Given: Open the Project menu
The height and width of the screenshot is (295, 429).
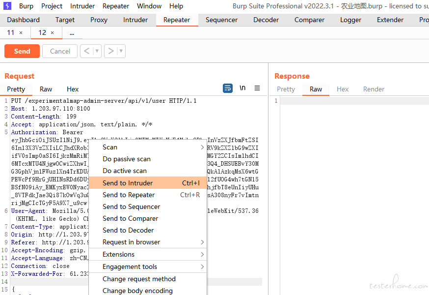Looking at the screenshot, I should pyautogui.click(x=52, y=6).
